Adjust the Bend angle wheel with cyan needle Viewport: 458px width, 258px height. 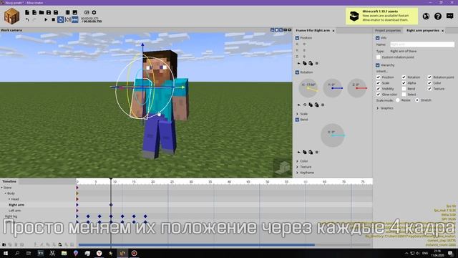[x=333, y=135]
